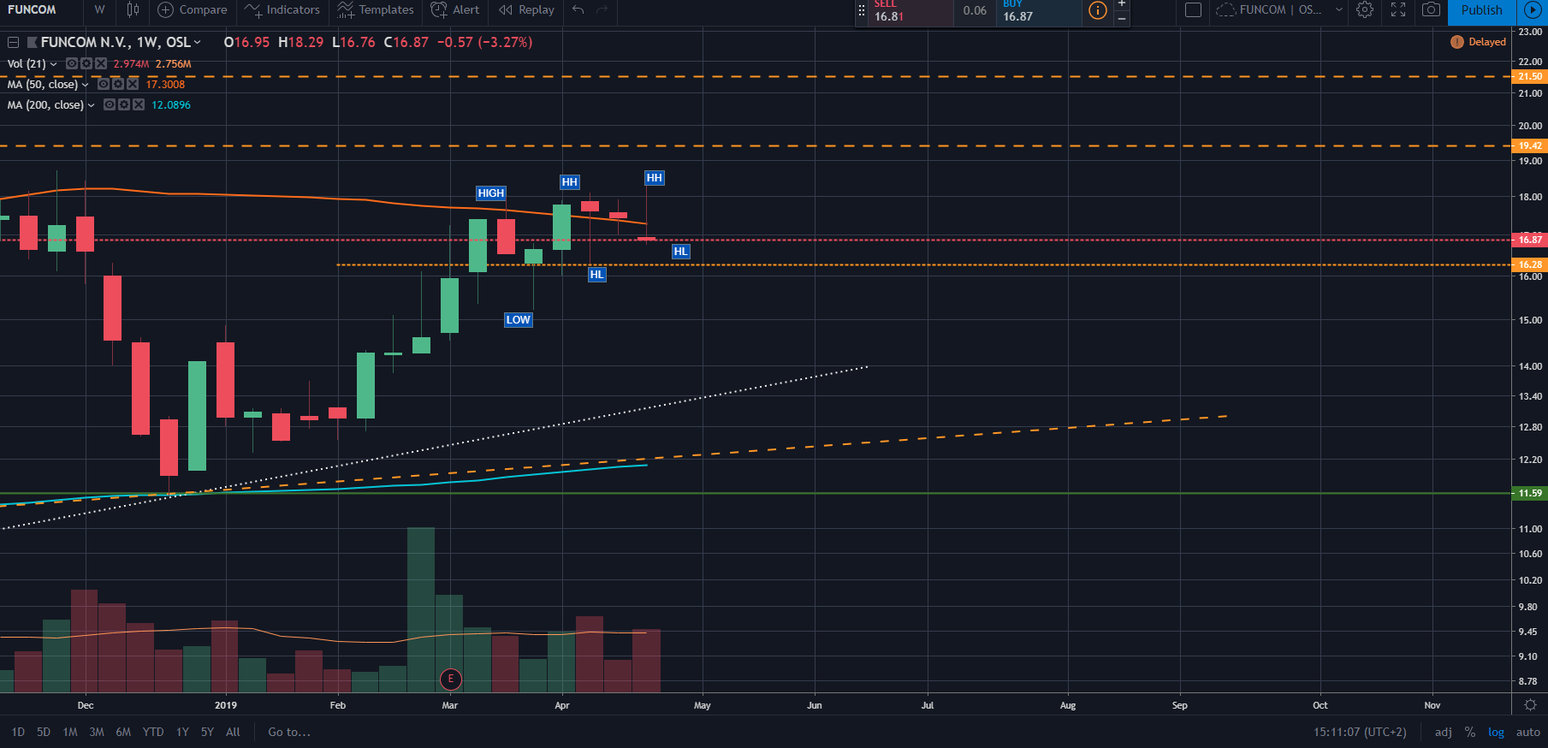
Task: Open time axis settings gear
Action: click(x=1530, y=705)
